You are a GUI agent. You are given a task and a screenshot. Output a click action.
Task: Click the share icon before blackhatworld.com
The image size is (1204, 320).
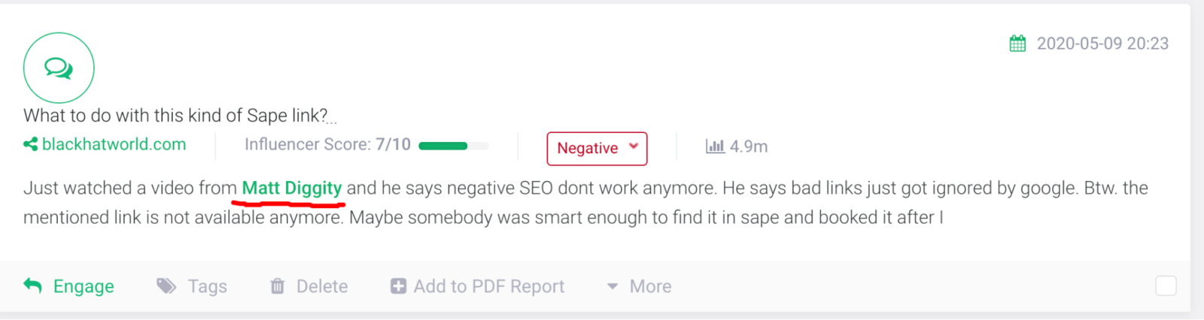30,144
